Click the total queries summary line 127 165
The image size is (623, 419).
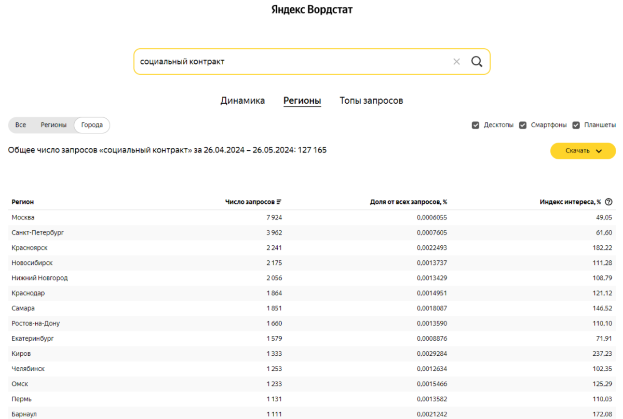(x=167, y=150)
